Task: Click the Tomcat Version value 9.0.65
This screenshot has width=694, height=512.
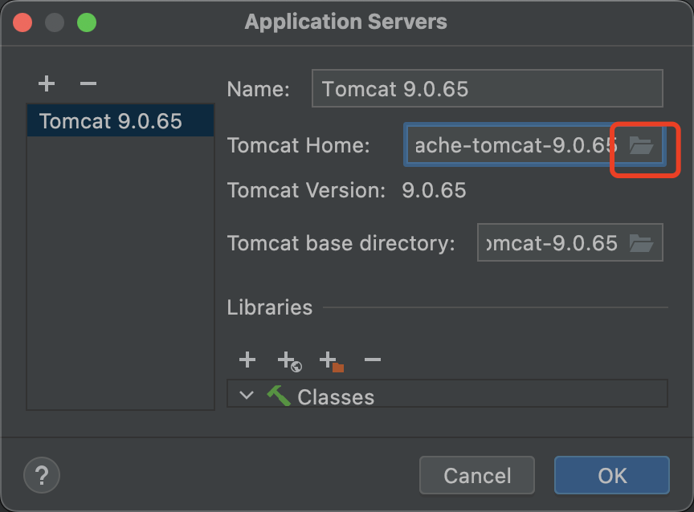Action: [434, 190]
